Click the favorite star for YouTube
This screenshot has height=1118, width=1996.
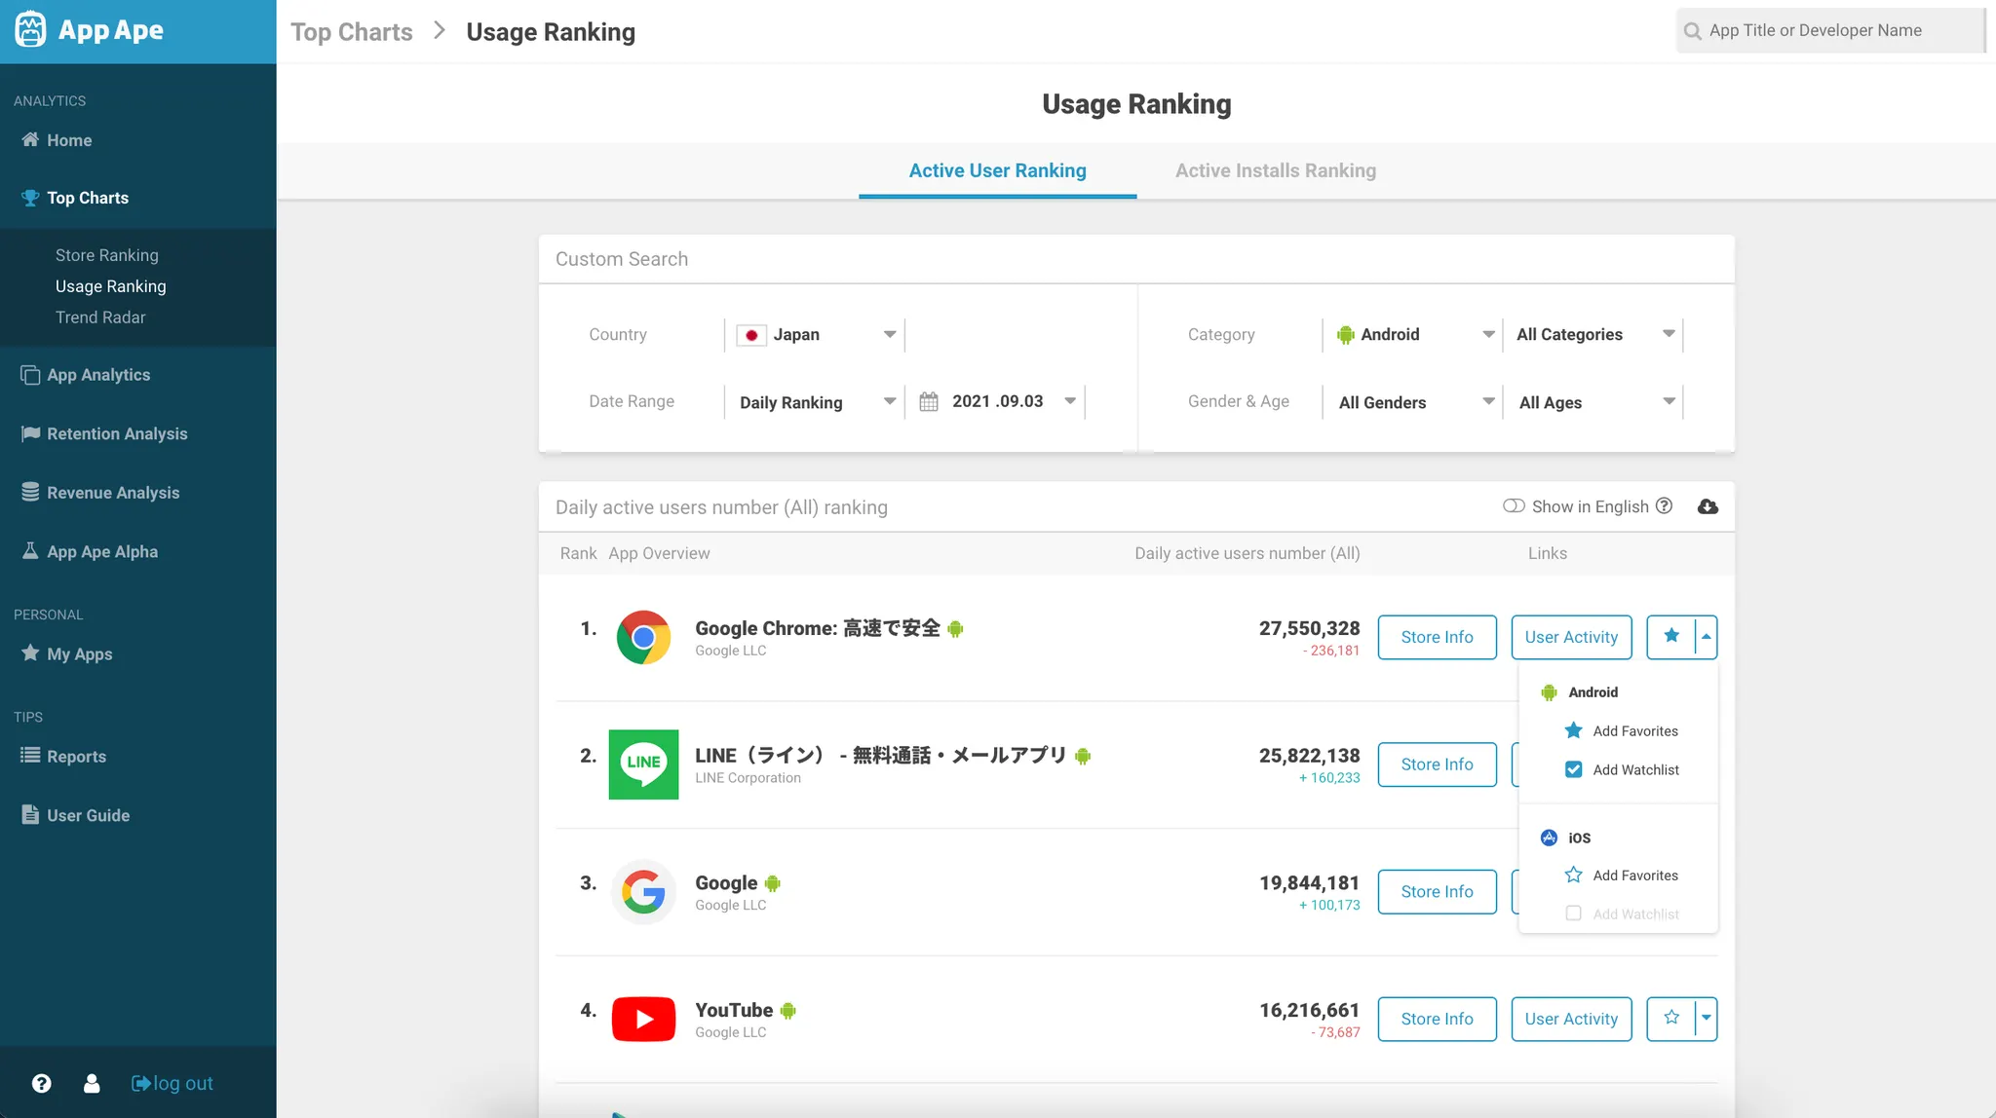pyautogui.click(x=1671, y=1019)
